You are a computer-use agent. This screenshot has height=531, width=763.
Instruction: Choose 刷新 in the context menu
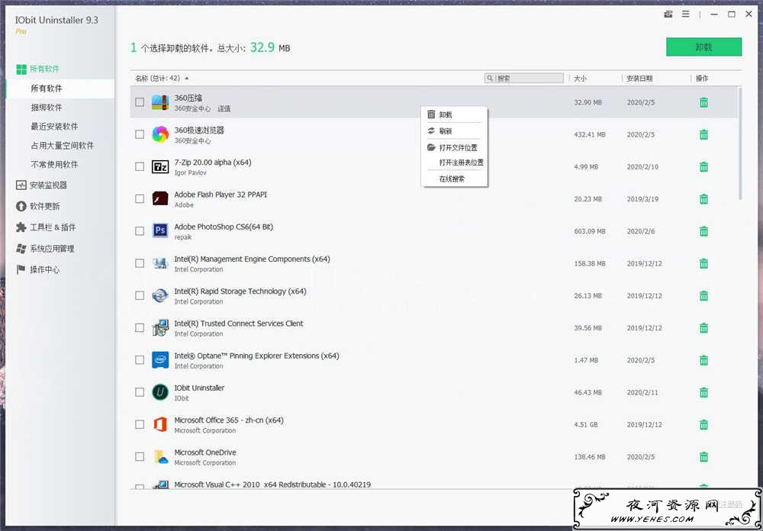[454, 131]
